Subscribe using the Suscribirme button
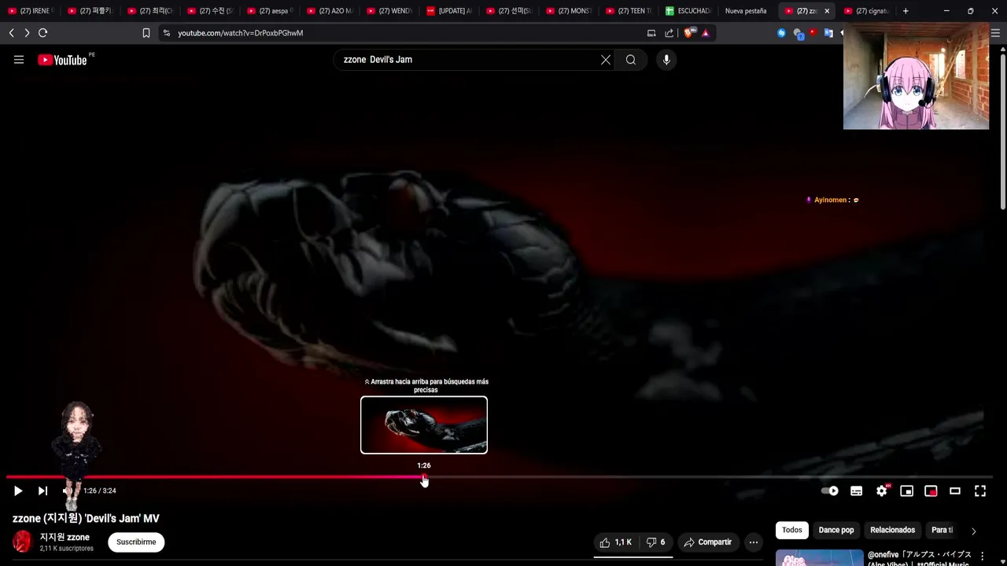Screen dimensions: 1007x566 [x=136, y=542]
